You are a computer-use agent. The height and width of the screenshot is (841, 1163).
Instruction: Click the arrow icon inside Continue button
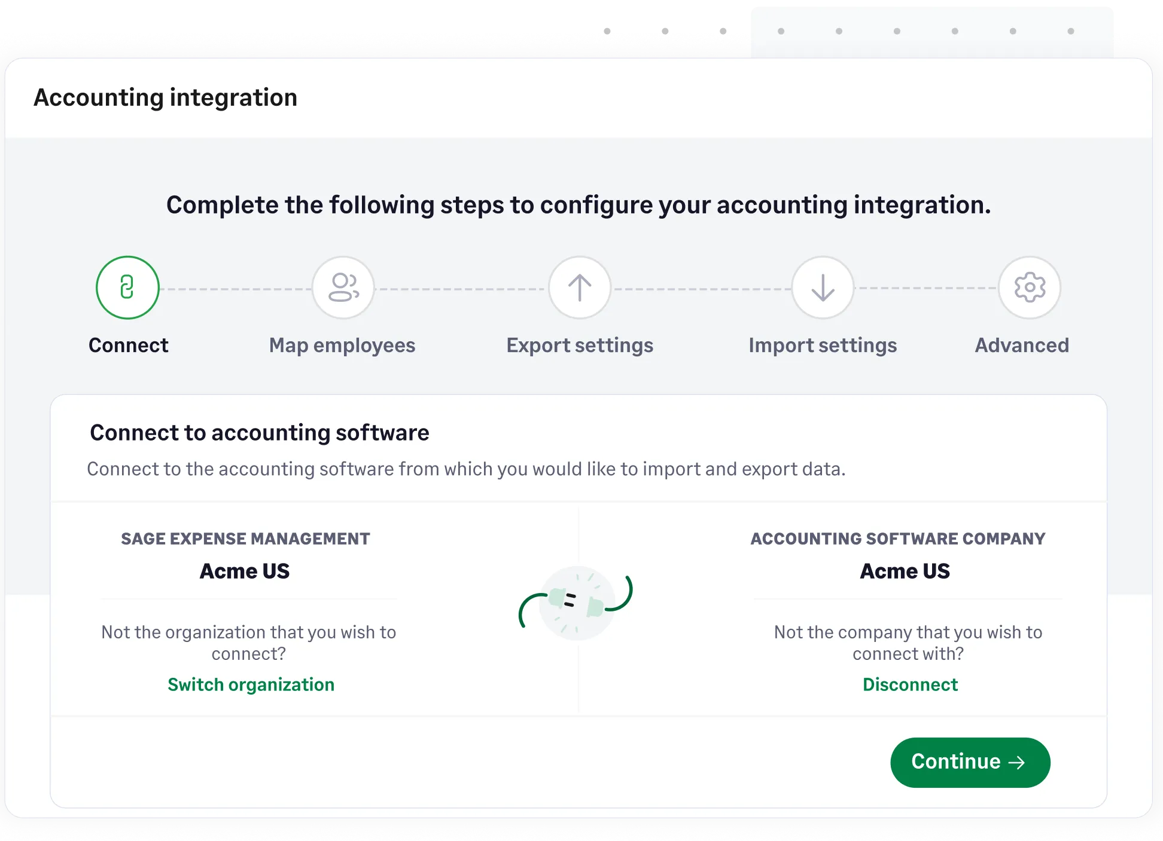tap(1016, 762)
